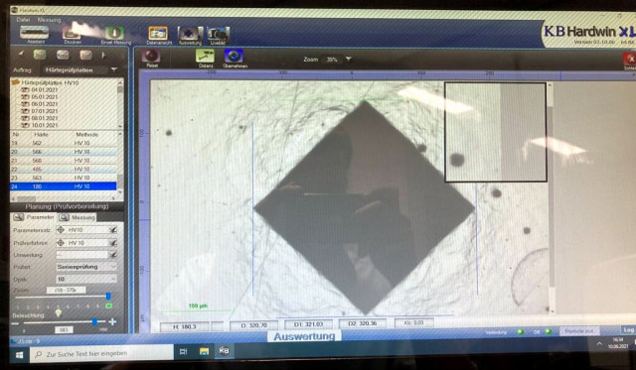Image resolution: width=636 pixels, height=370 pixels.
Task: Open the Auftrag Härteprüfplatten dropdown
Action: pyautogui.click(x=114, y=70)
